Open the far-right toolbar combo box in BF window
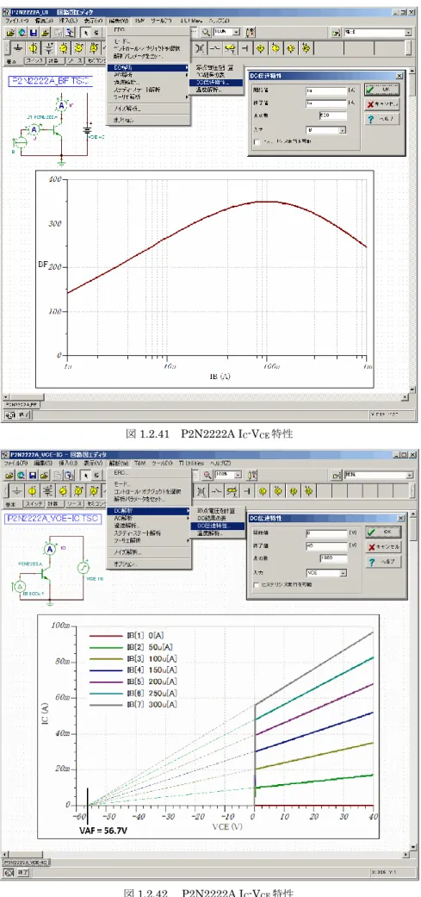The width and height of the screenshot is (421, 897). [408, 33]
